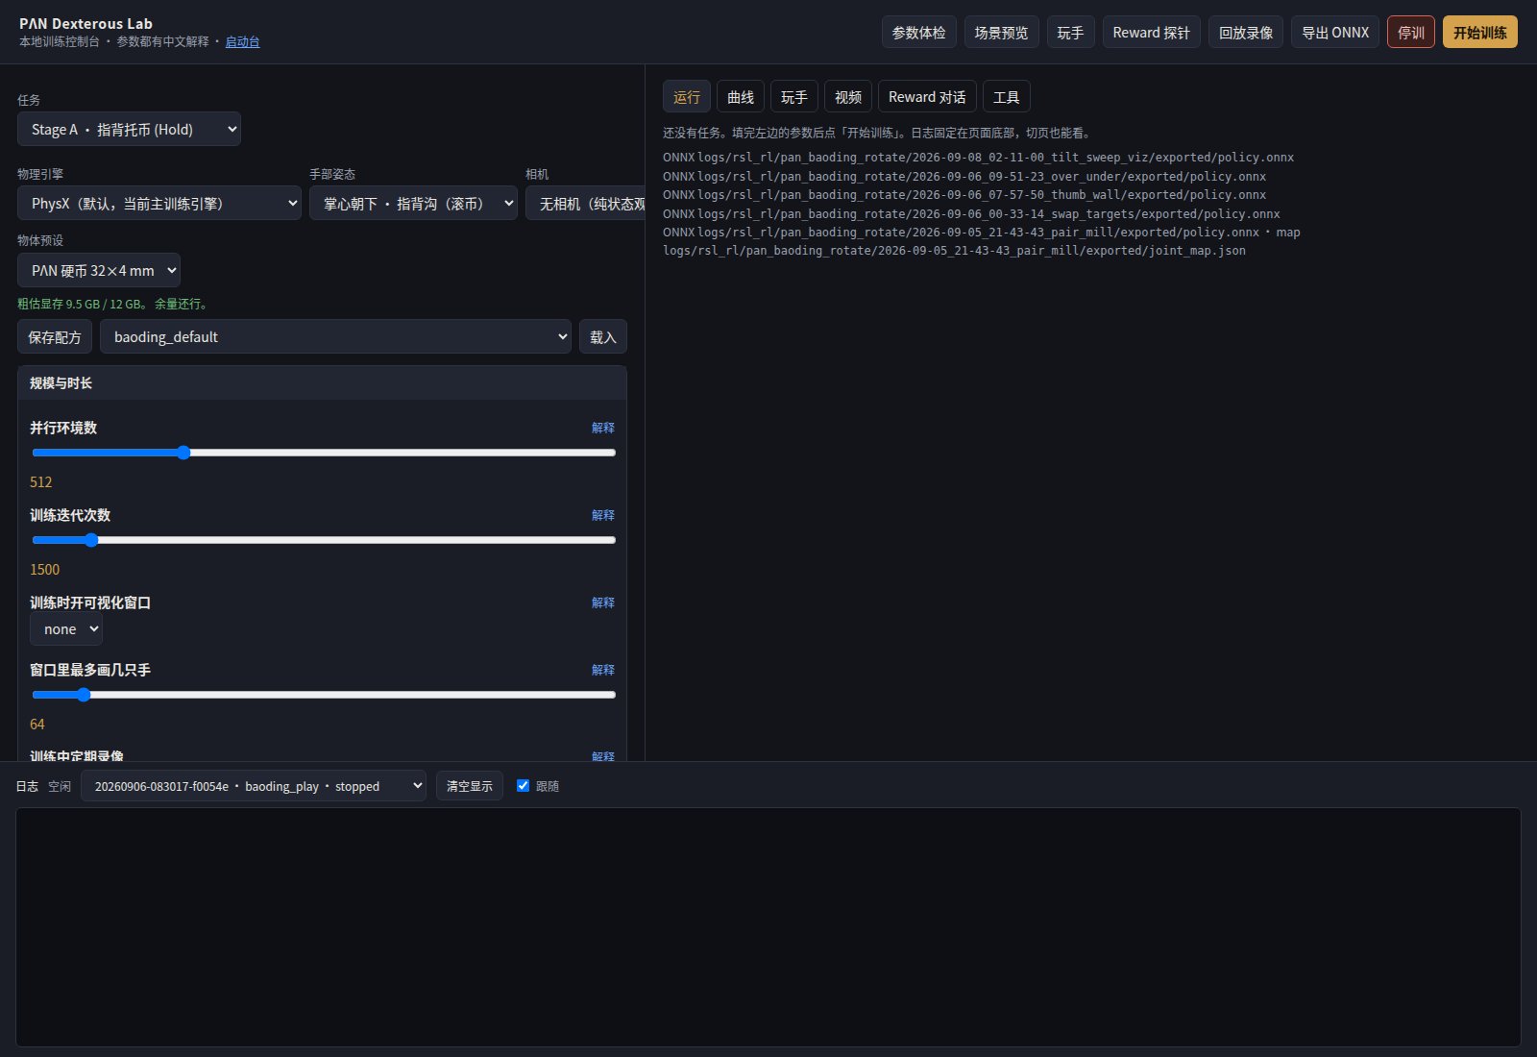Click the over_under policy.onnx line
This screenshot has height=1057, width=1537.
click(964, 177)
